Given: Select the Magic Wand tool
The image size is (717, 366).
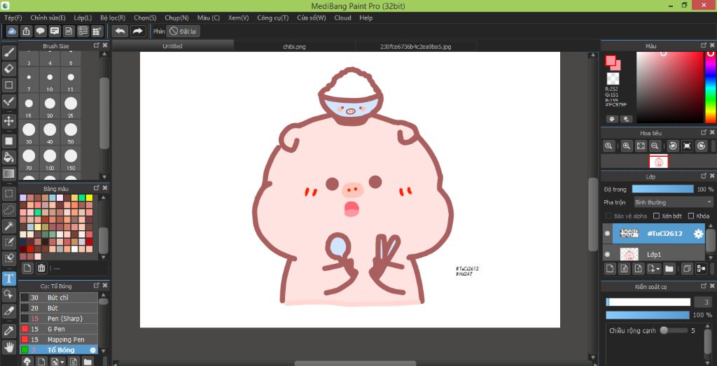Looking at the screenshot, I should [x=8, y=225].
